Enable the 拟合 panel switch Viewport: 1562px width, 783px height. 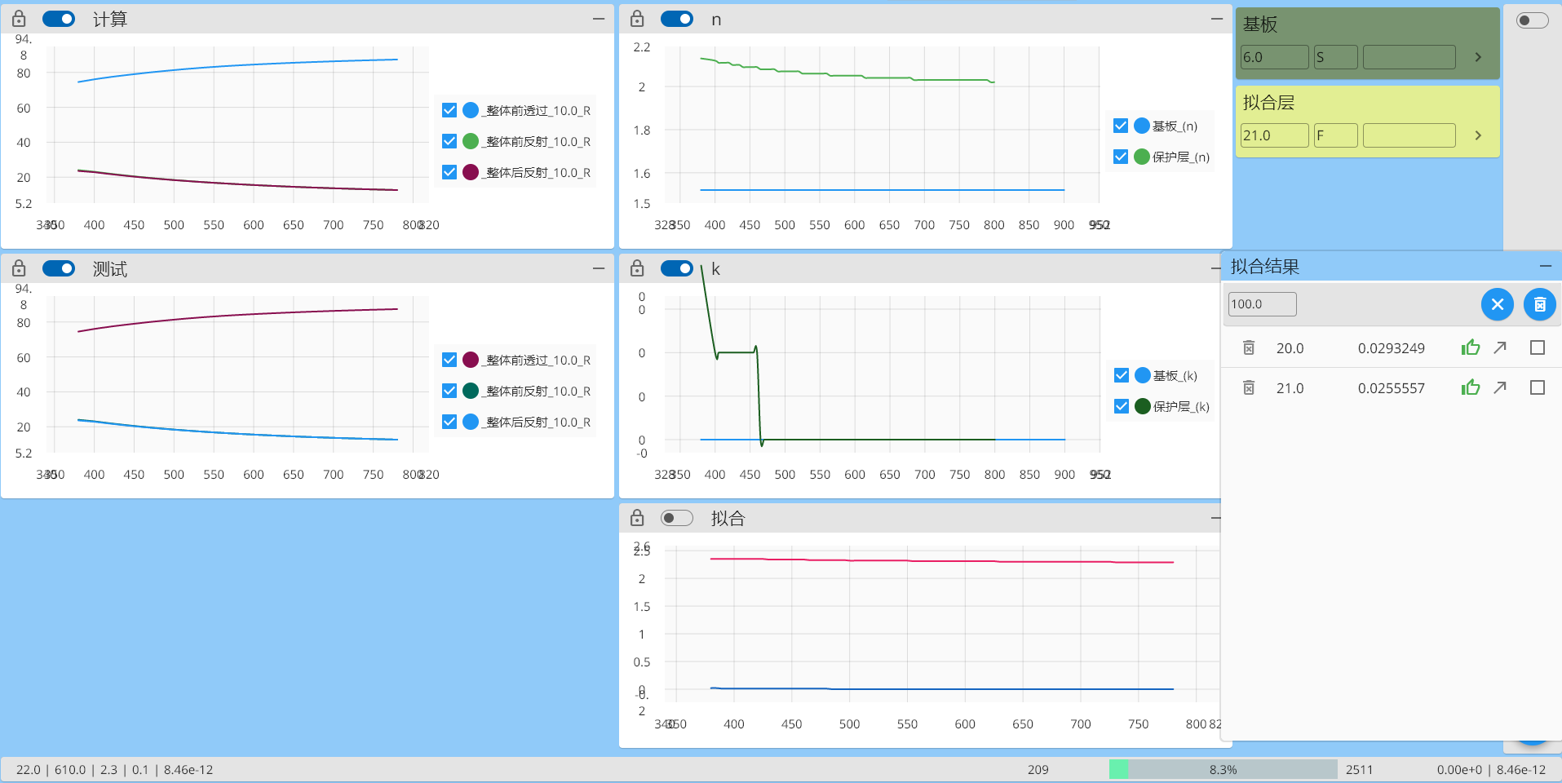tap(677, 518)
